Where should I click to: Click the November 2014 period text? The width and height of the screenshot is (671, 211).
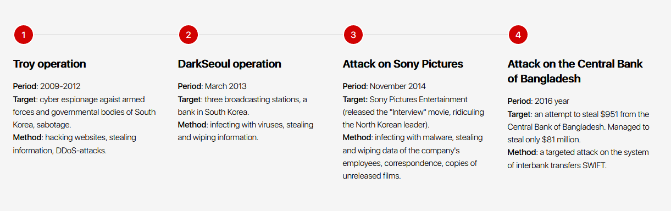398,86
